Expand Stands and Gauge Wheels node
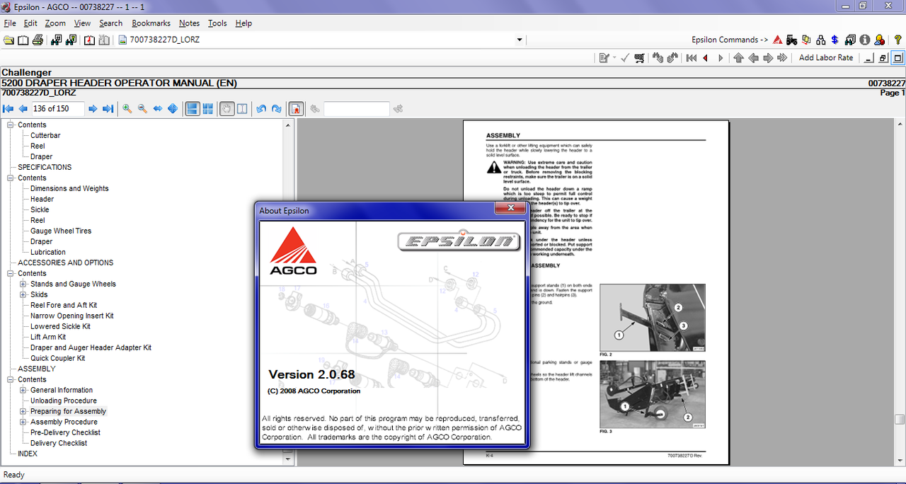 tap(23, 284)
